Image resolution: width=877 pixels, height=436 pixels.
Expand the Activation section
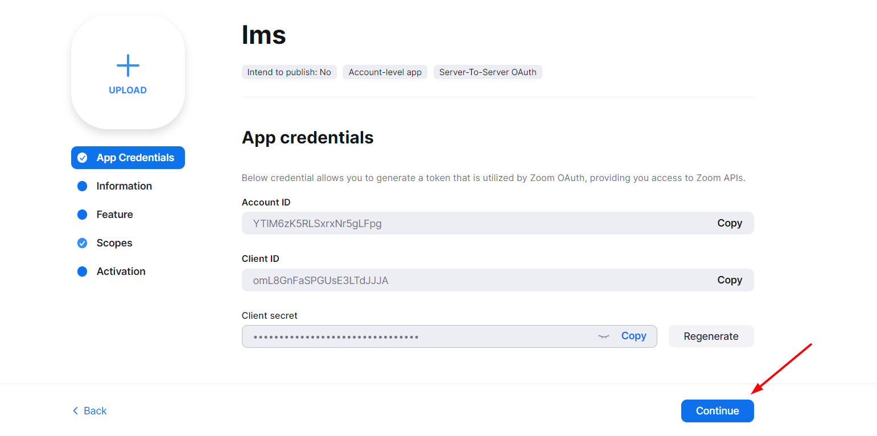121,272
